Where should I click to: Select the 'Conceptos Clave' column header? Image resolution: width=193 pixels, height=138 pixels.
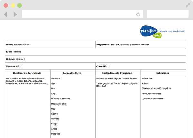coord(72,73)
